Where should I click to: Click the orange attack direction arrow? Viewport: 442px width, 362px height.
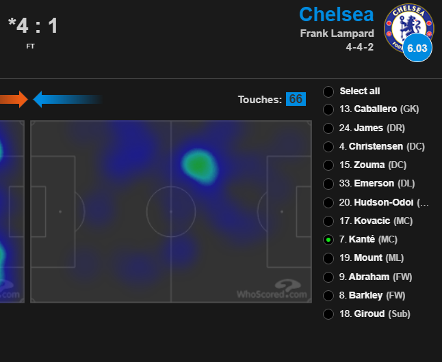click(x=14, y=99)
